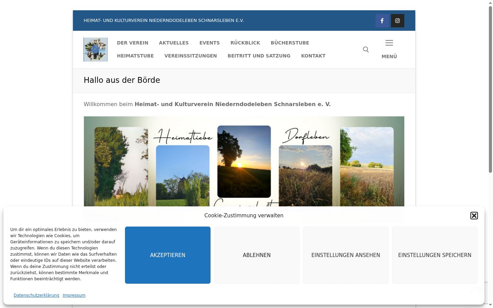Close the cookie consent dialog
This screenshot has height=308, width=493.
coord(474,216)
